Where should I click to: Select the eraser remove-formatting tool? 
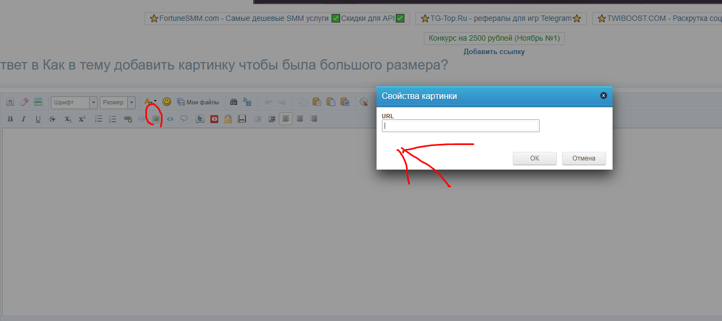[24, 102]
